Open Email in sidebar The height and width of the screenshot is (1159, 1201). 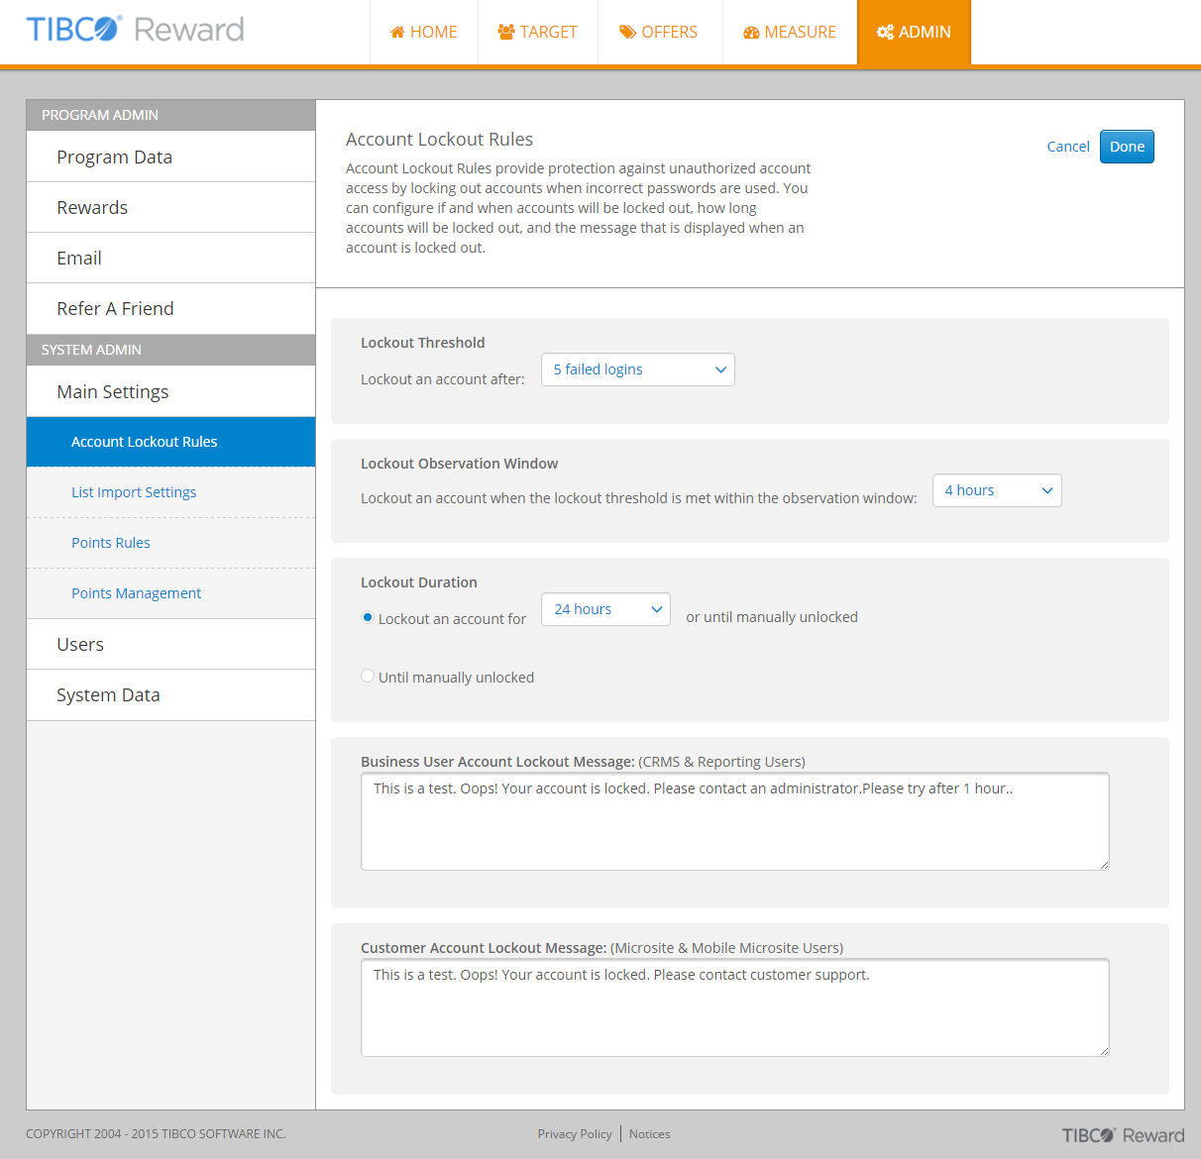tap(170, 258)
